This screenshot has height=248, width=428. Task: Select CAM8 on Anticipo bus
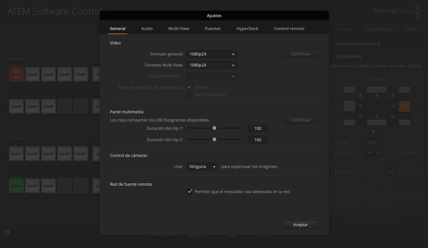click(48, 186)
